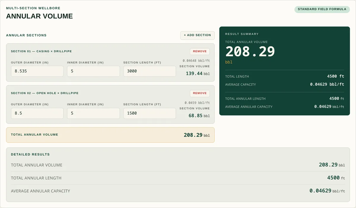
Task: Click the "Result Summary" heading
Action: pos(242,34)
